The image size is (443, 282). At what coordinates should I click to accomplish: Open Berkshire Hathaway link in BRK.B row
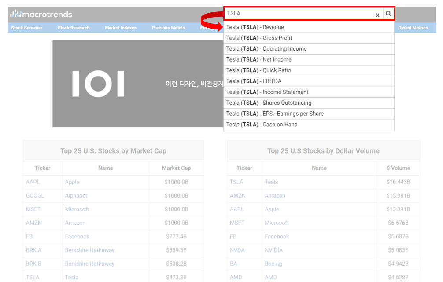[x=89, y=264]
